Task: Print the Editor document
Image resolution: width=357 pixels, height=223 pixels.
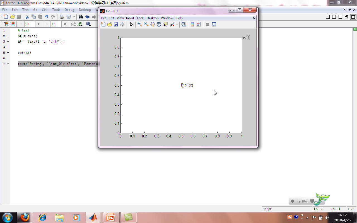Action: click(62, 17)
